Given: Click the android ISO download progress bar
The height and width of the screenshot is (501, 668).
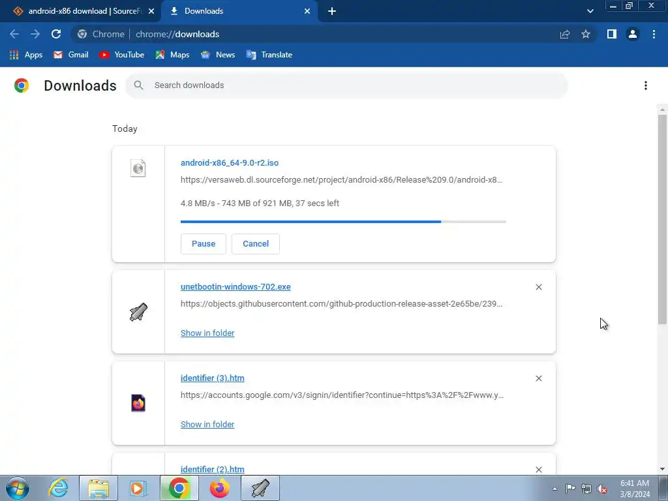Looking at the screenshot, I should click(x=343, y=222).
